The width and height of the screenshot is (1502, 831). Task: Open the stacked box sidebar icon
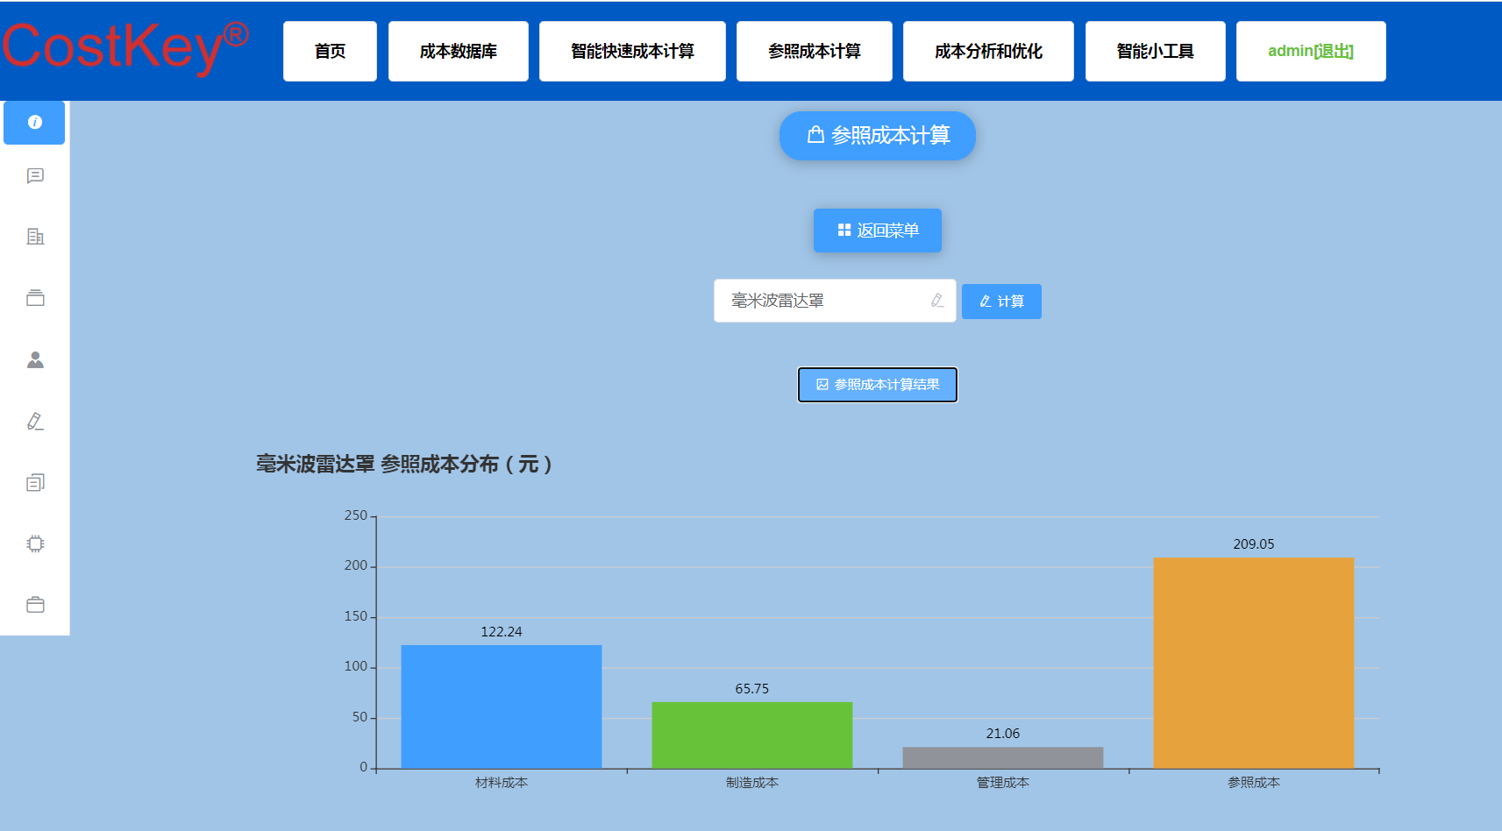click(x=35, y=298)
